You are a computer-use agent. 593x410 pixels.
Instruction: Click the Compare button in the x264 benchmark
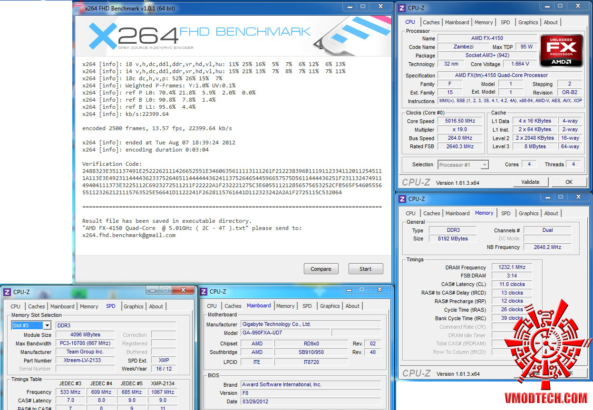(x=321, y=269)
